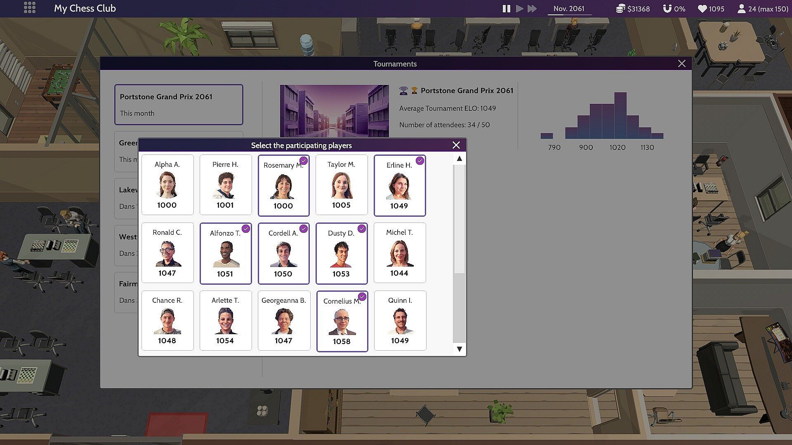
Task: Activate the fast forward speed icon
Action: pyautogui.click(x=532, y=9)
